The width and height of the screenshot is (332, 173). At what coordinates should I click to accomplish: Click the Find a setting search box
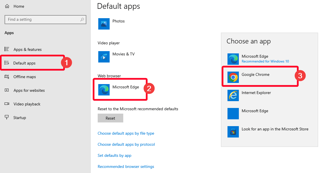coord(45,19)
